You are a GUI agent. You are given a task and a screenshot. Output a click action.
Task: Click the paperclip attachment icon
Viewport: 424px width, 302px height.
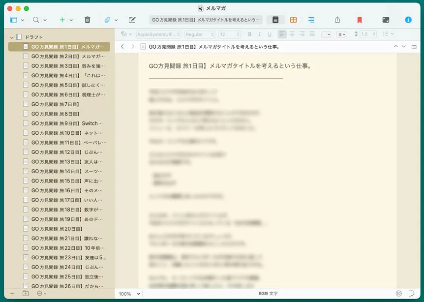pyautogui.click(x=107, y=20)
